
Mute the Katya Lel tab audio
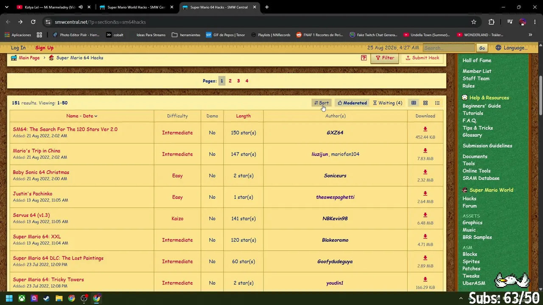[x=81, y=7]
